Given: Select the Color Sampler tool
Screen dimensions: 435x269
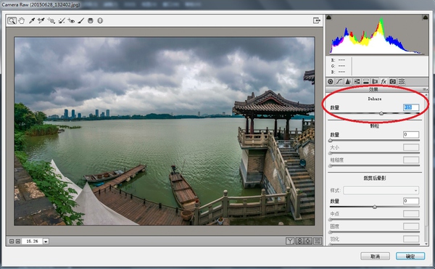Looking at the screenshot, I should point(41,20).
